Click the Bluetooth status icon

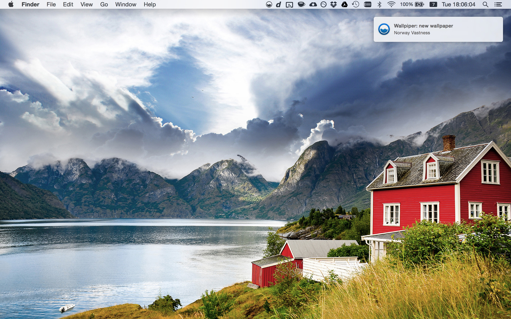(380, 5)
